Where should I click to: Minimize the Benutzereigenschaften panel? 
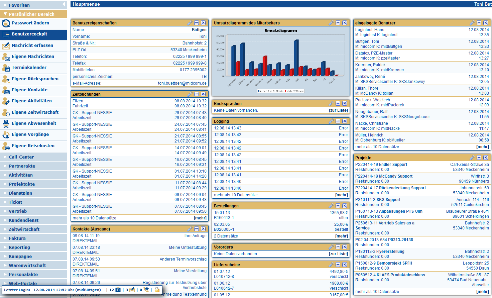pyautogui.click(x=197, y=23)
